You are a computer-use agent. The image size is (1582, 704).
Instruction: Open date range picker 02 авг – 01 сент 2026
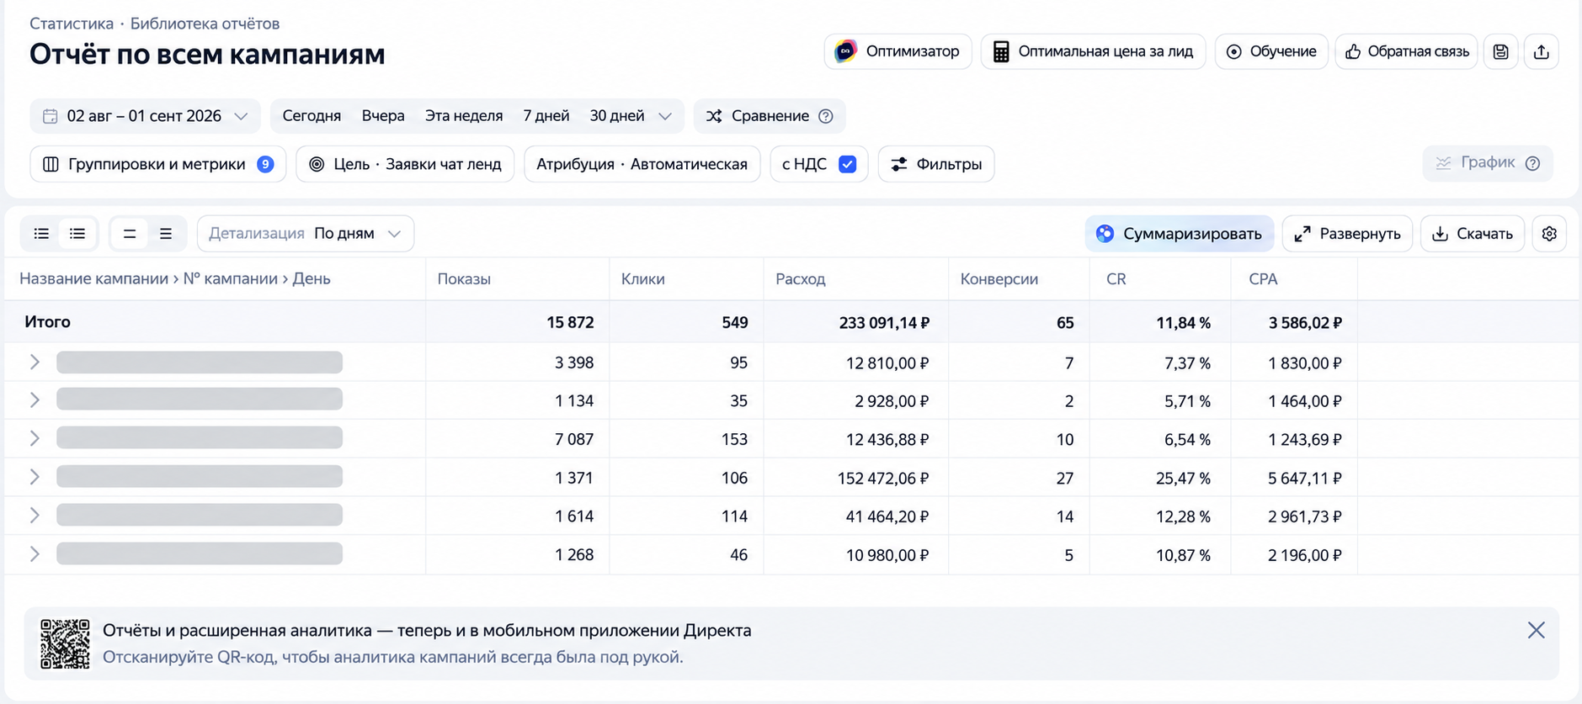click(x=145, y=116)
